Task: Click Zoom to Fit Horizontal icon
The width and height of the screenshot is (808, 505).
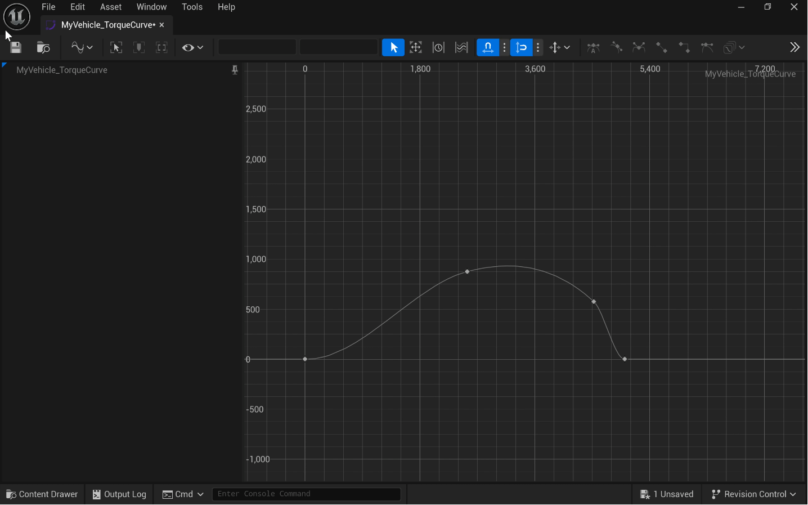Action: [x=139, y=48]
